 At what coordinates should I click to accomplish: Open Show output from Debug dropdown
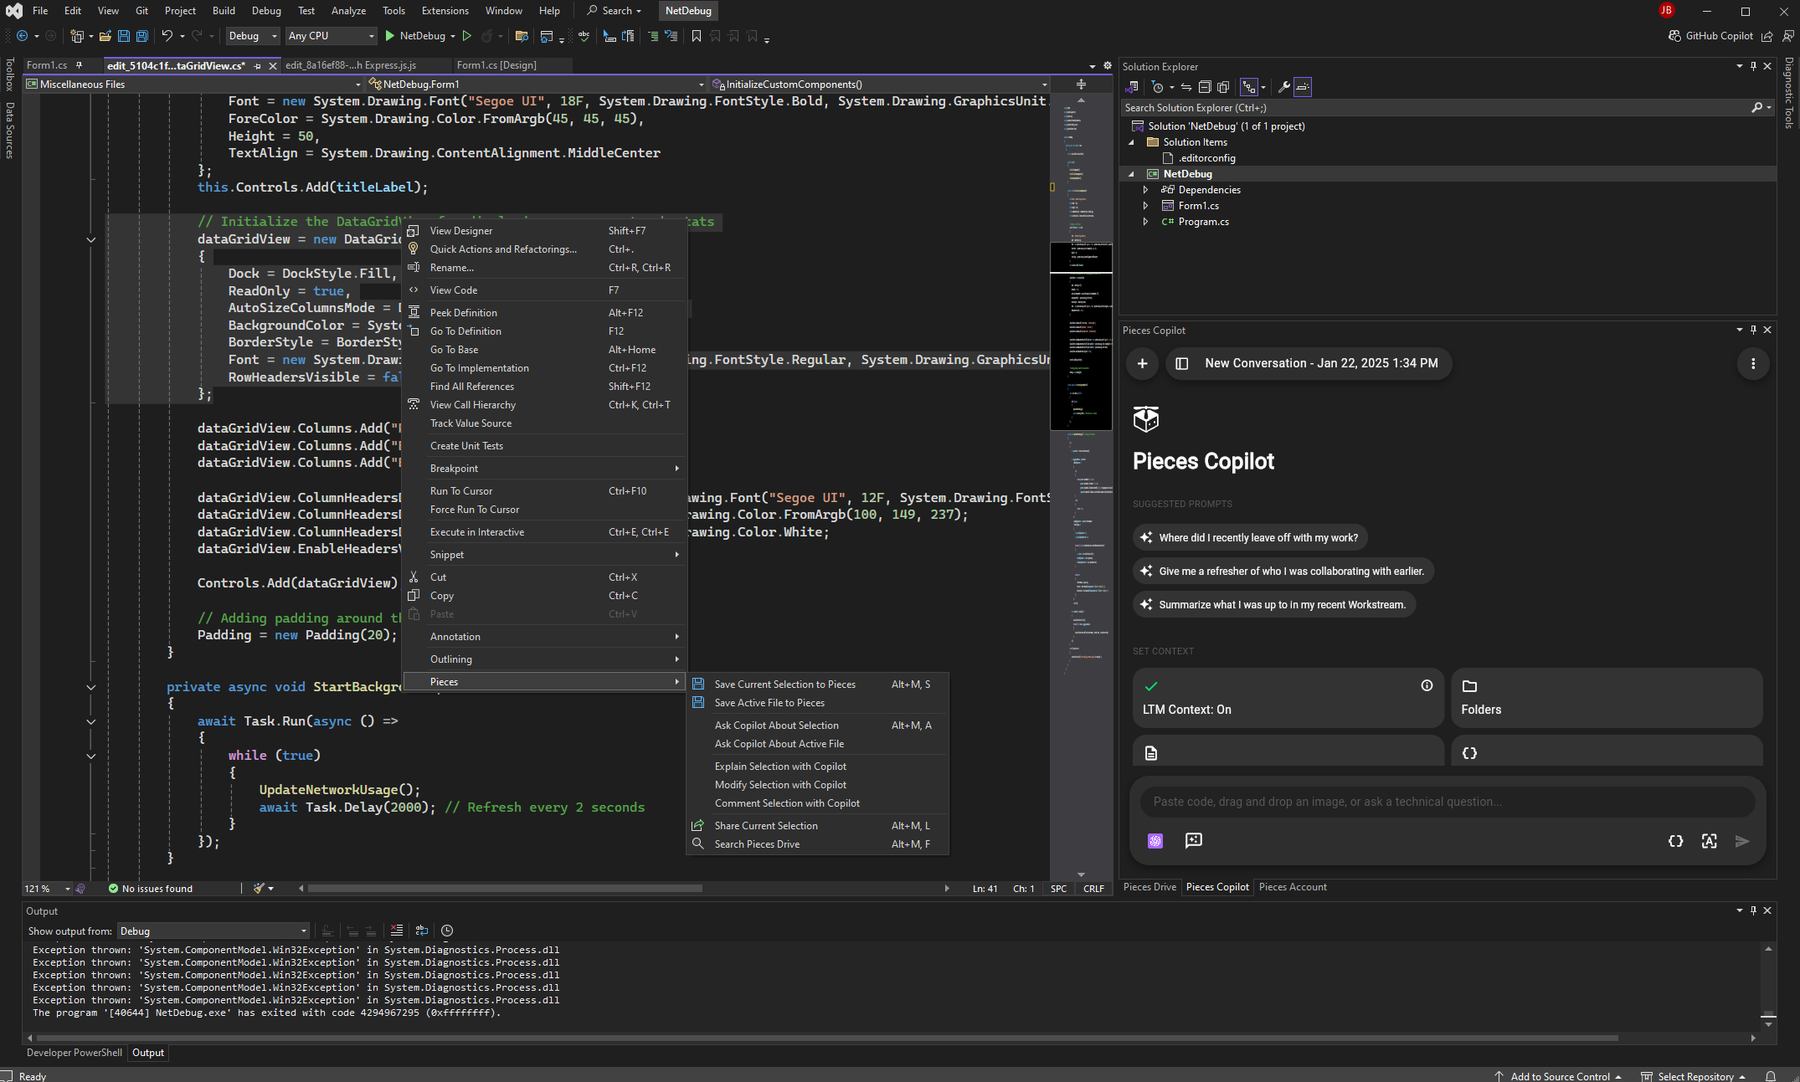click(213, 931)
